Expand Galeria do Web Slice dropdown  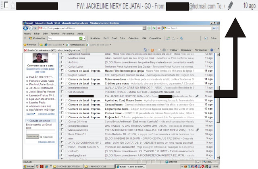coord(110,45)
